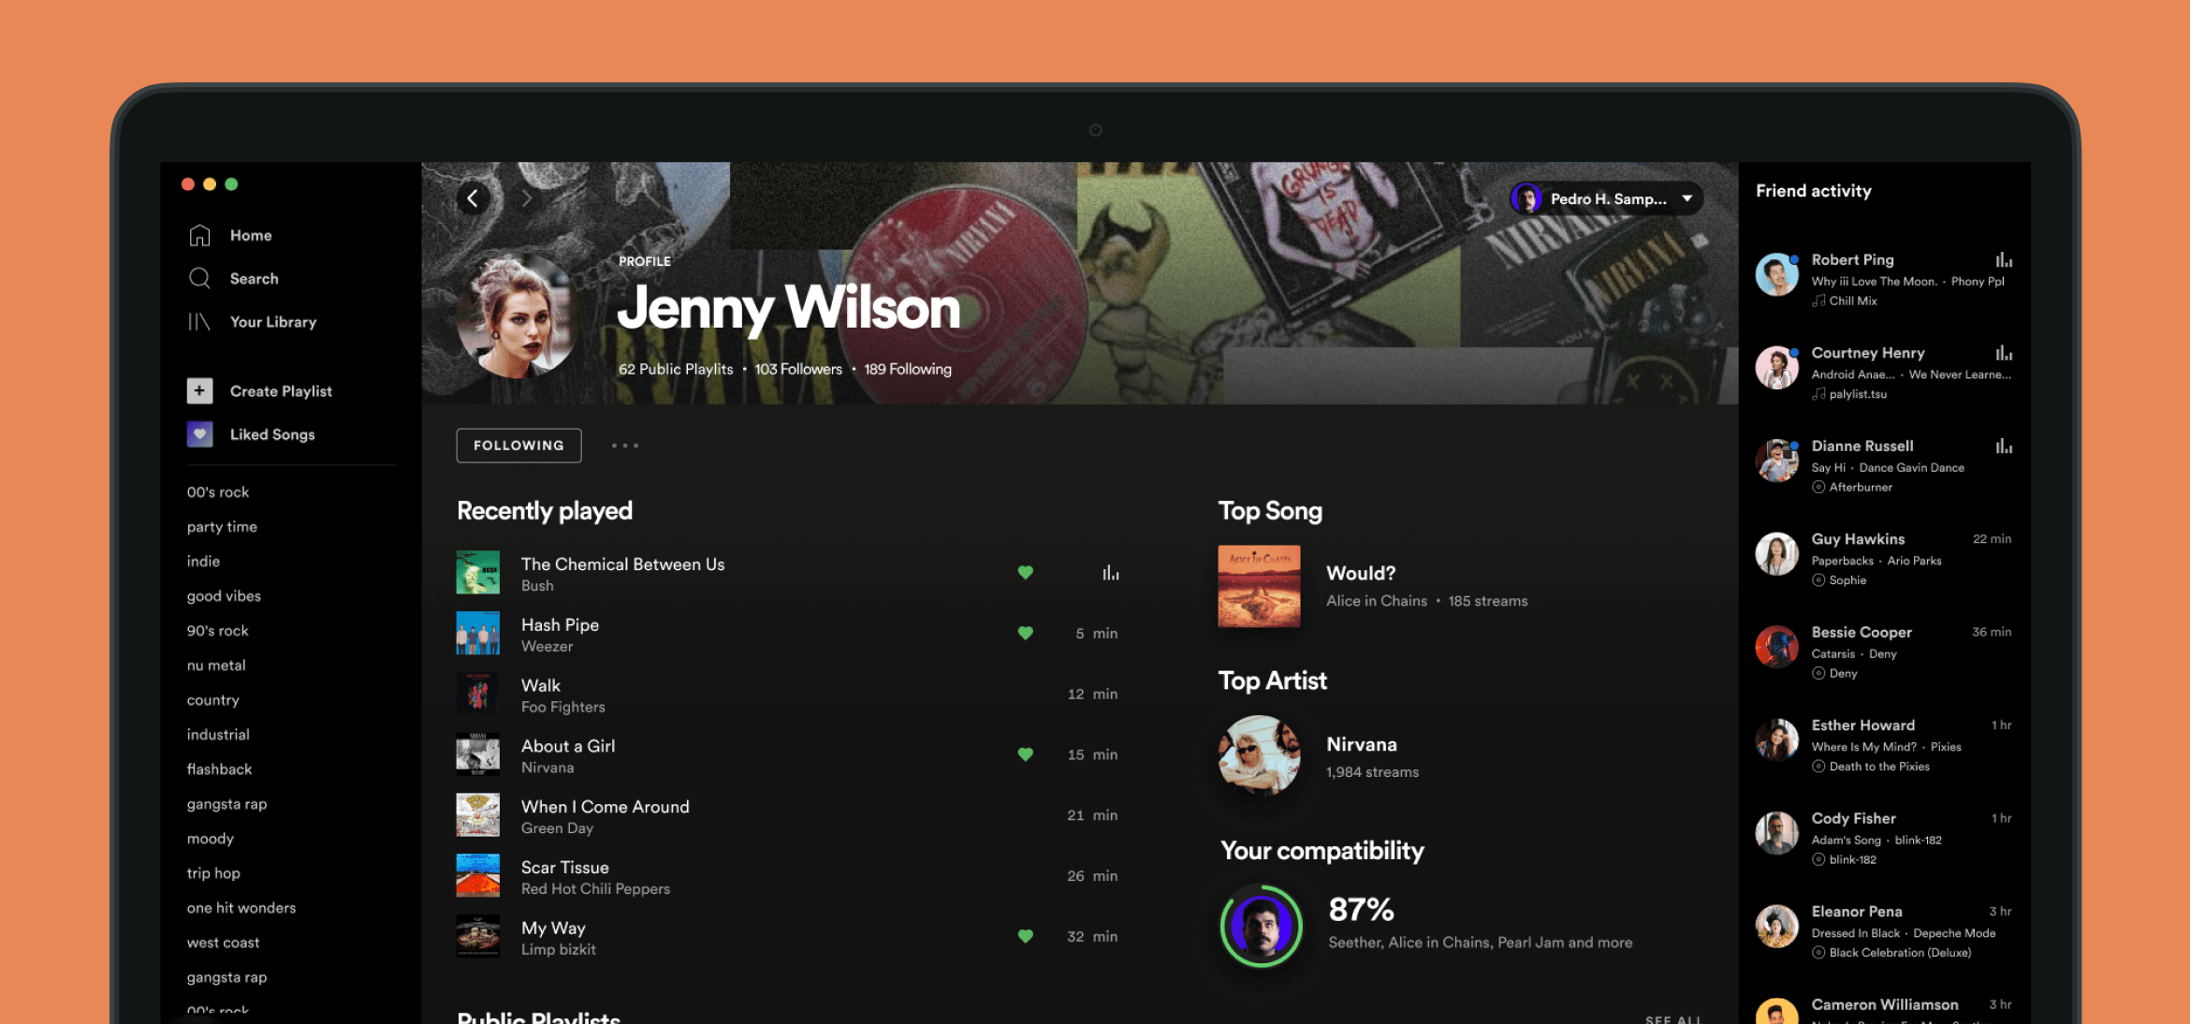
Task: Click the 87% compatibility progress ring
Action: [x=1259, y=926]
